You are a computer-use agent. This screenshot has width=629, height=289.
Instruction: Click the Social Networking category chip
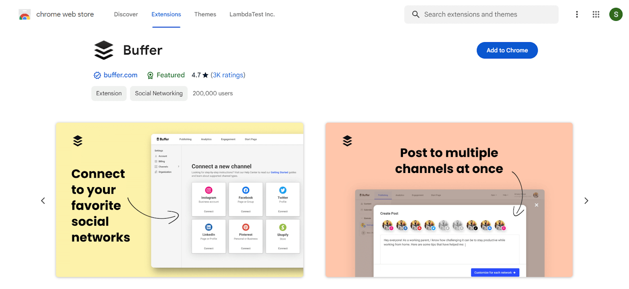(x=159, y=94)
